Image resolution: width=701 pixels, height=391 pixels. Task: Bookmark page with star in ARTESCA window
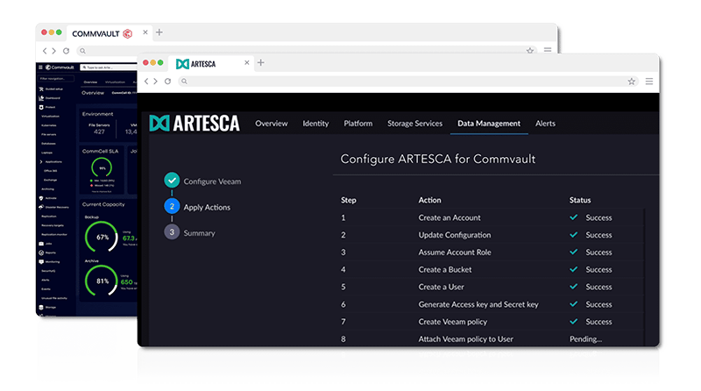click(631, 82)
